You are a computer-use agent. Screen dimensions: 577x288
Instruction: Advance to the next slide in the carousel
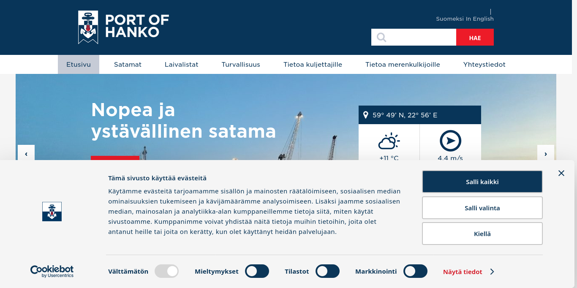point(545,154)
